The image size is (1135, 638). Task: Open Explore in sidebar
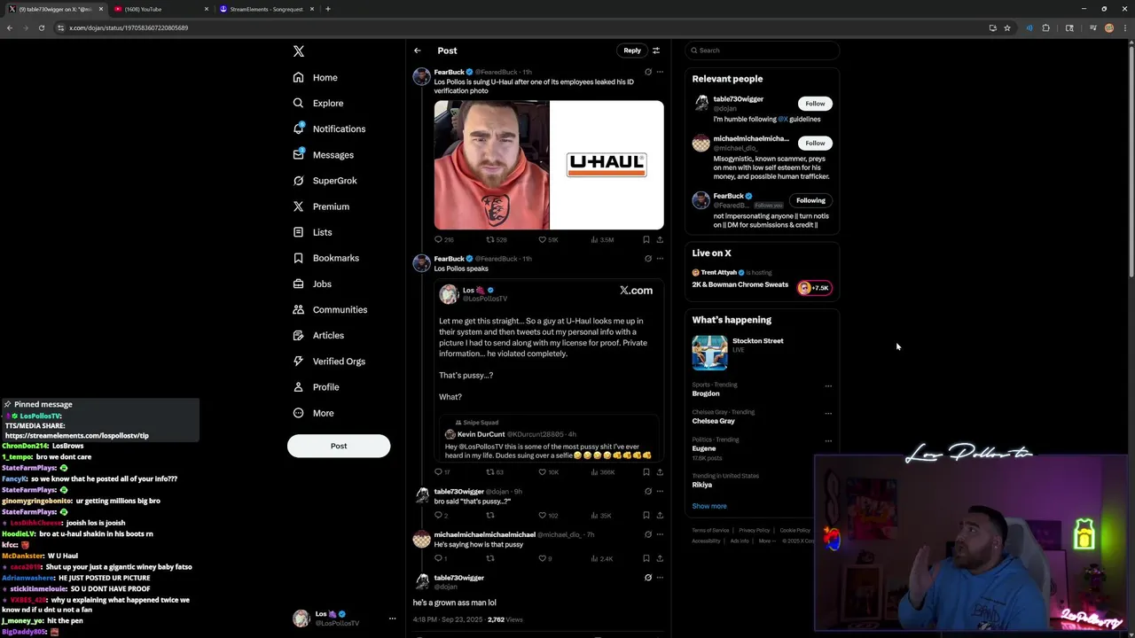[x=318, y=103]
